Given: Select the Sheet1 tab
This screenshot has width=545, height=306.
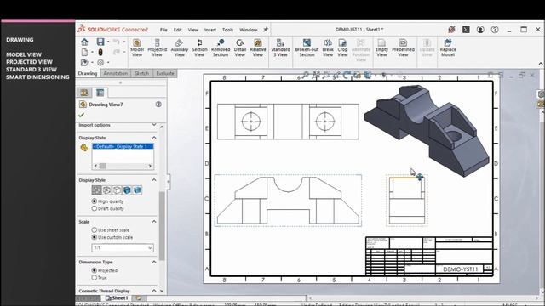Looking at the screenshot, I should point(117,298).
